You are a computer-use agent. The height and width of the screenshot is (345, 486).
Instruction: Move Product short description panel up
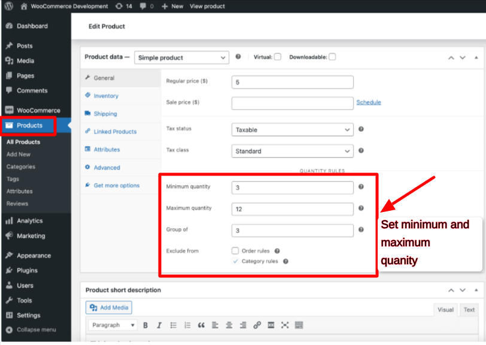pyautogui.click(x=451, y=290)
